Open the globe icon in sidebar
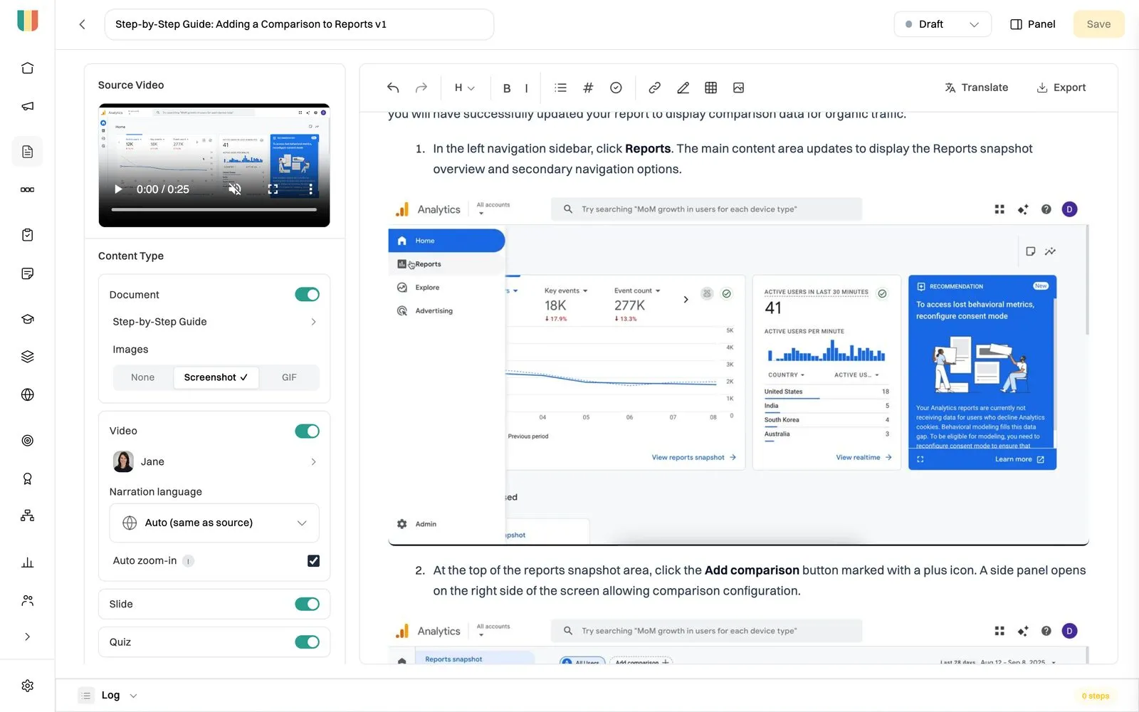The height and width of the screenshot is (712, 1139). pyautogui.click(x=27, y=394)
